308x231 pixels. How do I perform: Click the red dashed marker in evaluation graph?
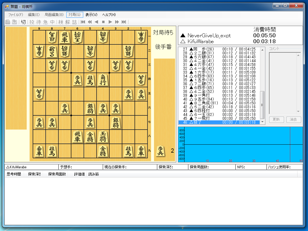coord(290,145)
